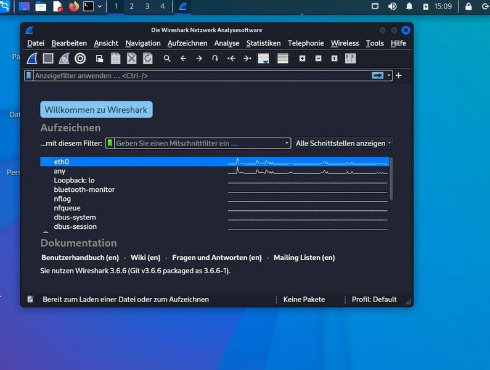
Task: Click open capture file icon
Action: [99, 59]
